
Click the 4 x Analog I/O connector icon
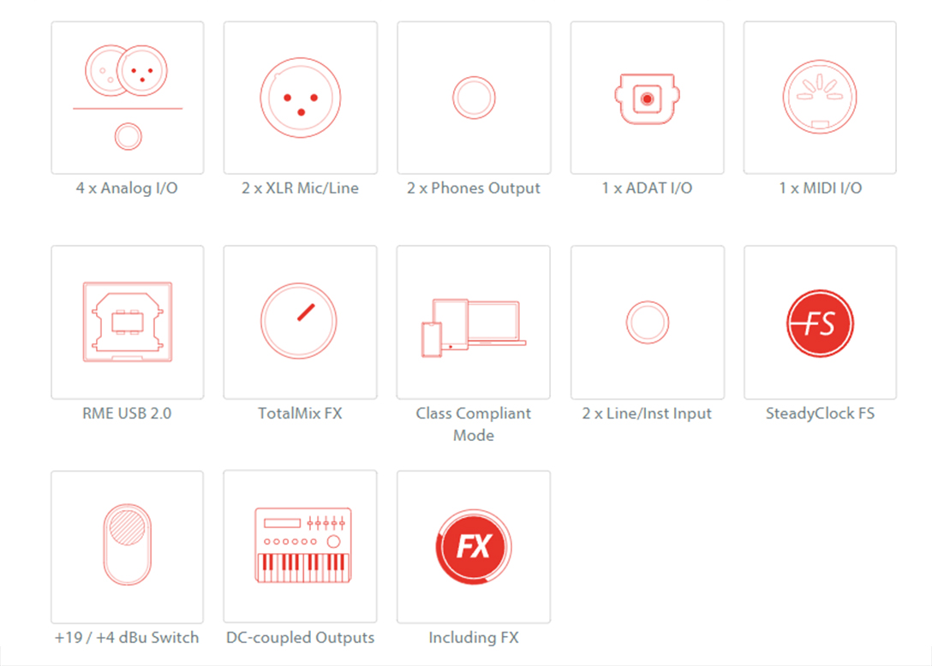pyautogui.click(x=128, y=98)
